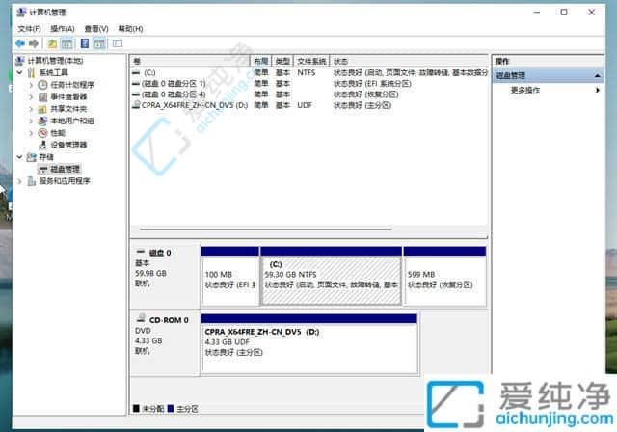
Task: Select the 100 MB EFI partition block
Action: click(229, 276)
